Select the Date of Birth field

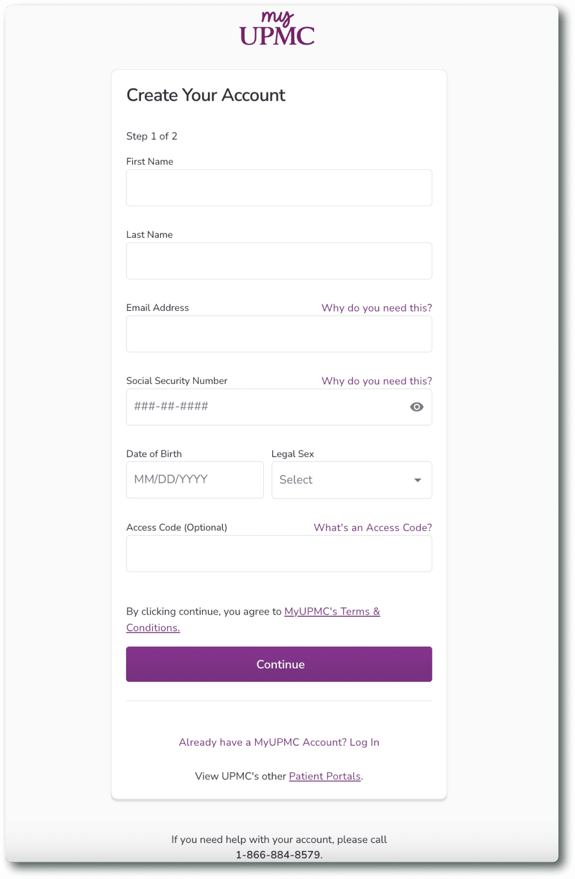tap(195, 480)
